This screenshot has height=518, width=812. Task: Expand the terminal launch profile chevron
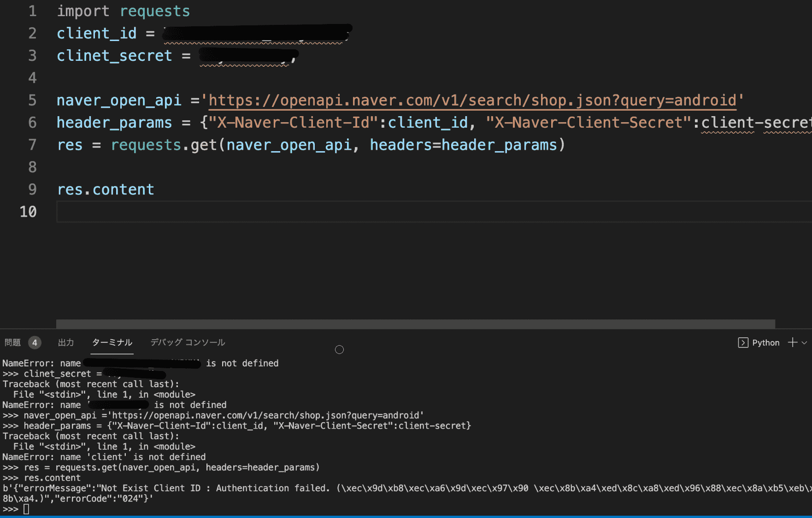[x=805, y=343]
